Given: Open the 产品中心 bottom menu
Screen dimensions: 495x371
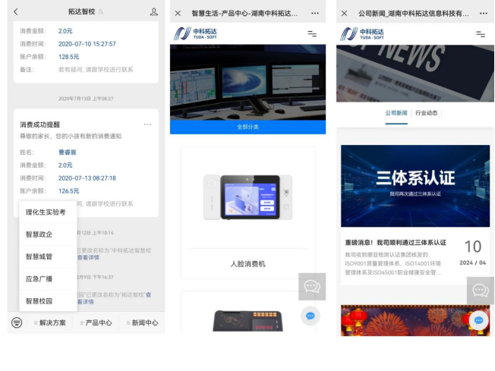Looking at the screenshot, I should coord(96,322).
